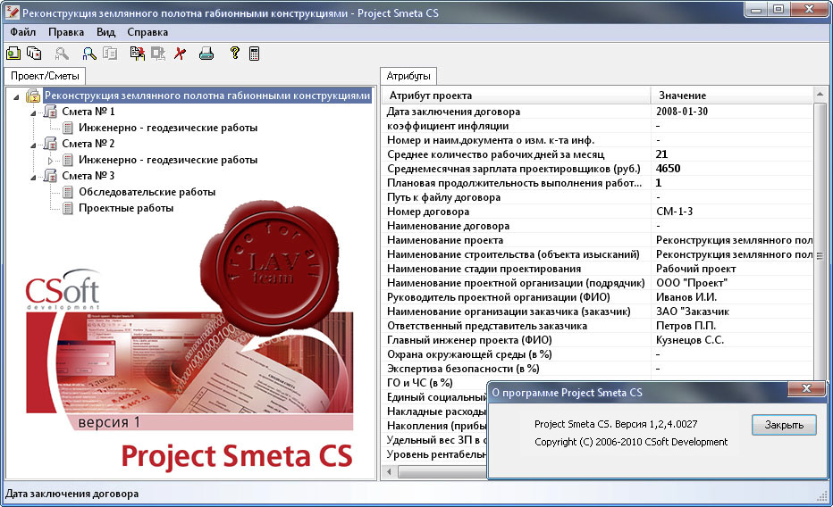Select the Атрибуты tab

pyautogui.click(x=408, y=76)
